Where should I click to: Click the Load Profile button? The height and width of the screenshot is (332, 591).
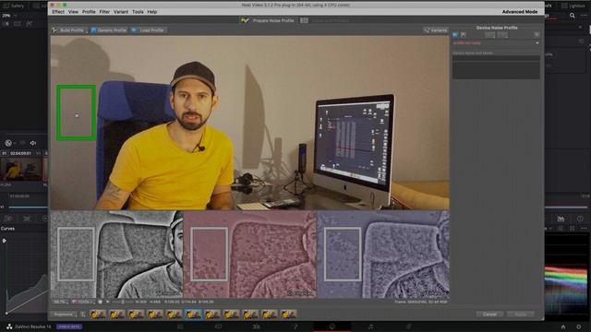(x=148, y=30)
